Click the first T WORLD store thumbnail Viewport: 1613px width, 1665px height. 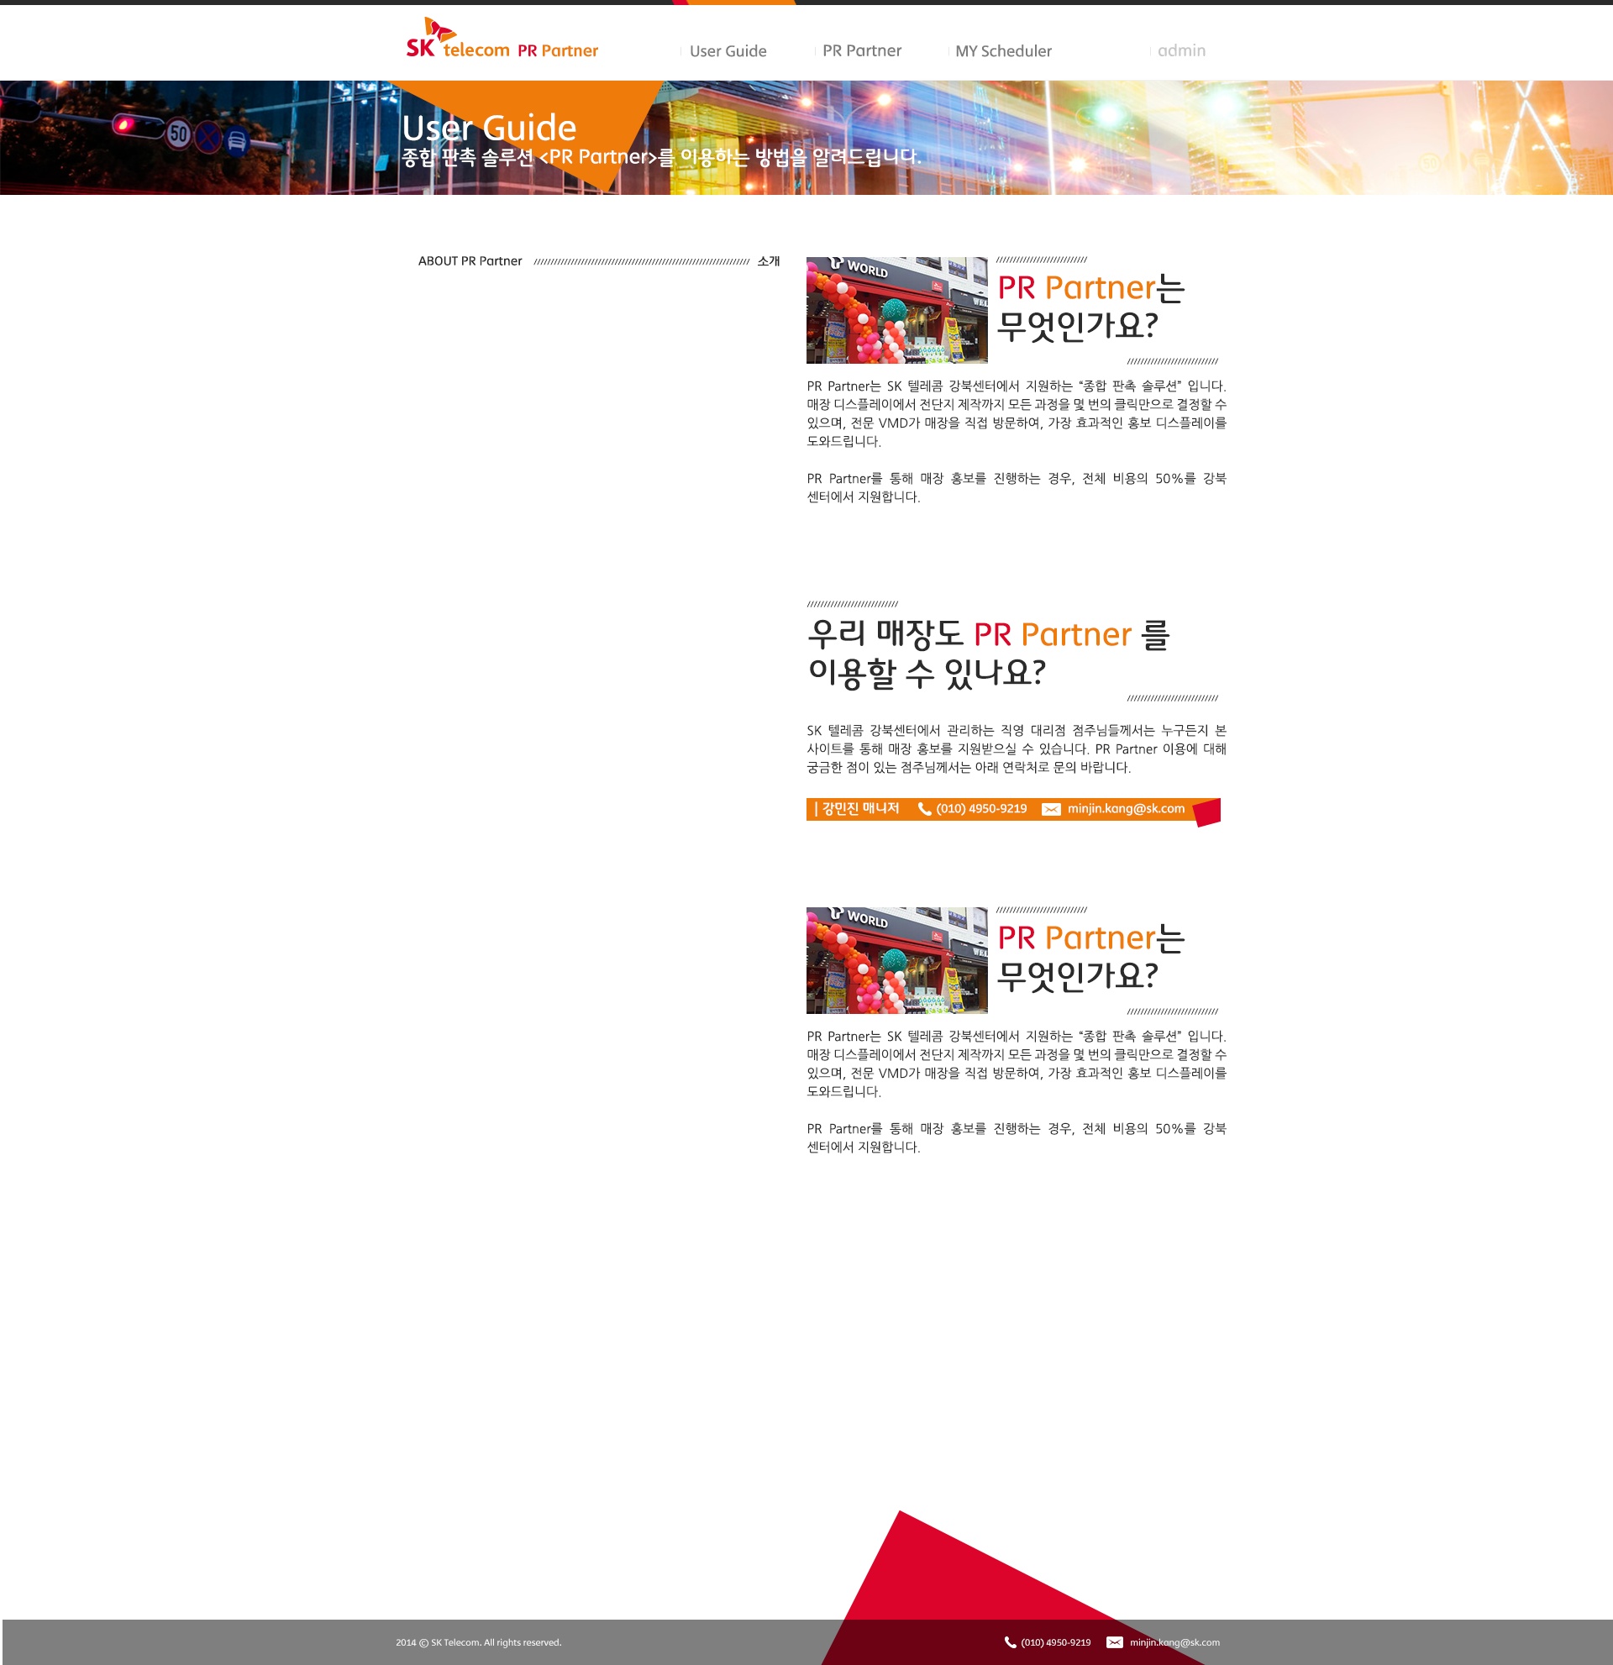(x=896, y=310)
